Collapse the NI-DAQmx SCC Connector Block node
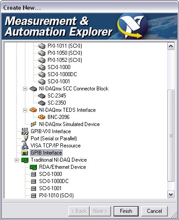 (x=25, y=89)
